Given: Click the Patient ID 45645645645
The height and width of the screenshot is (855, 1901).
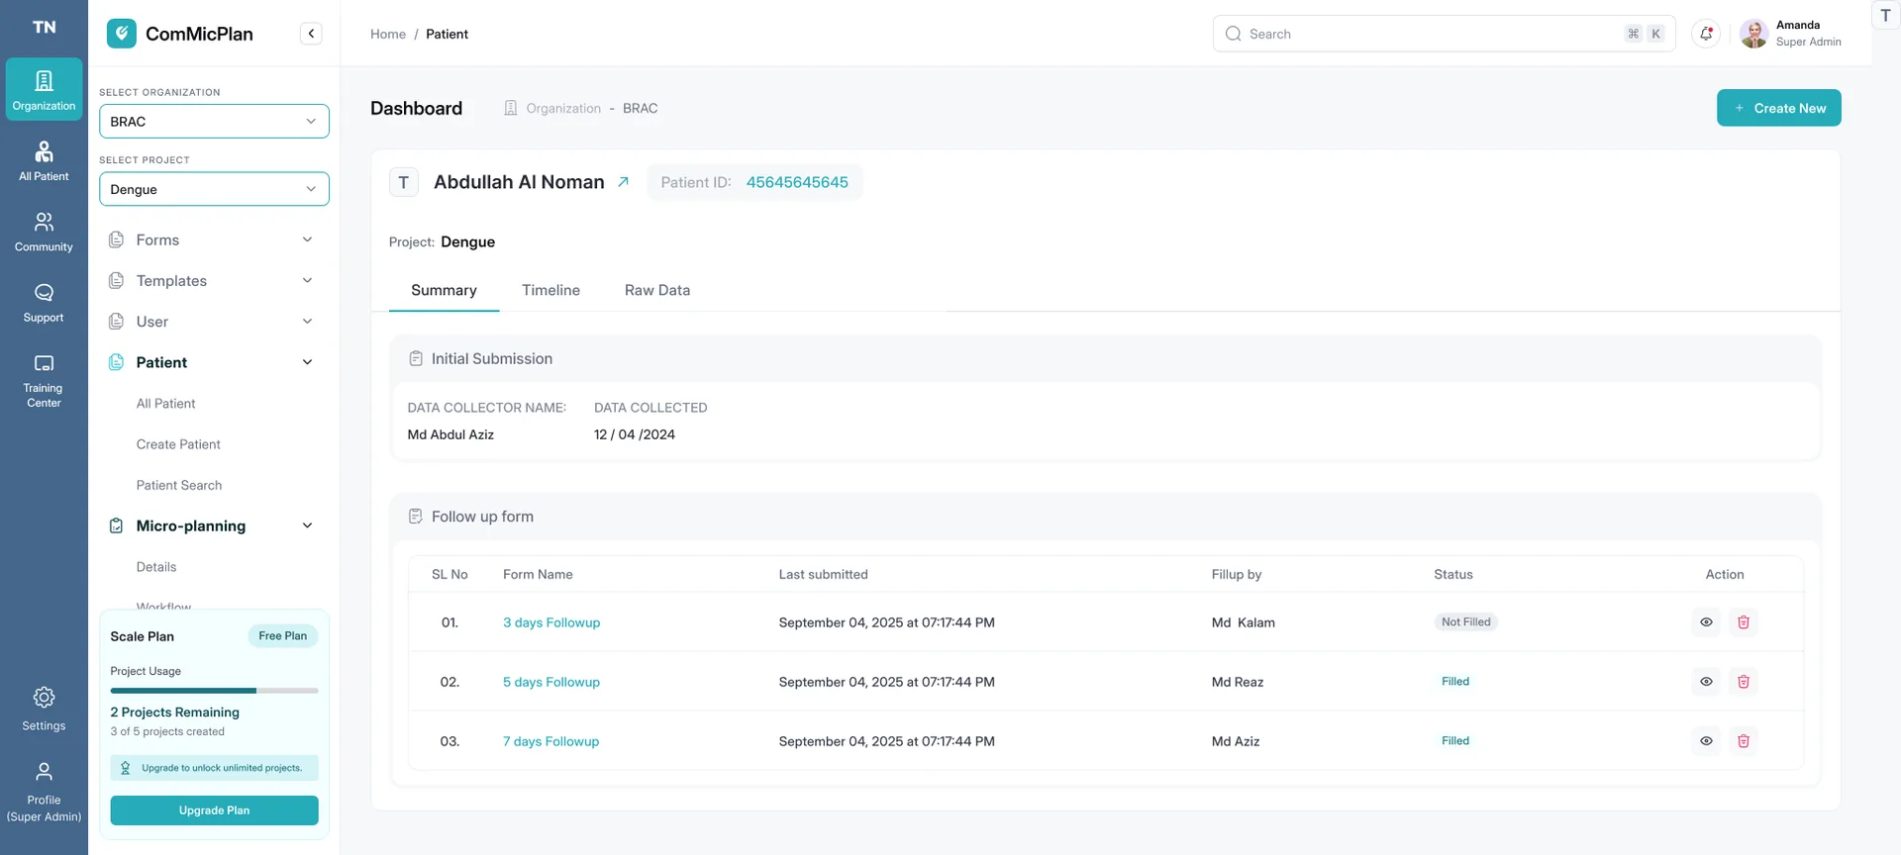Looking at the screenshot, I should (x=797, y=182).
